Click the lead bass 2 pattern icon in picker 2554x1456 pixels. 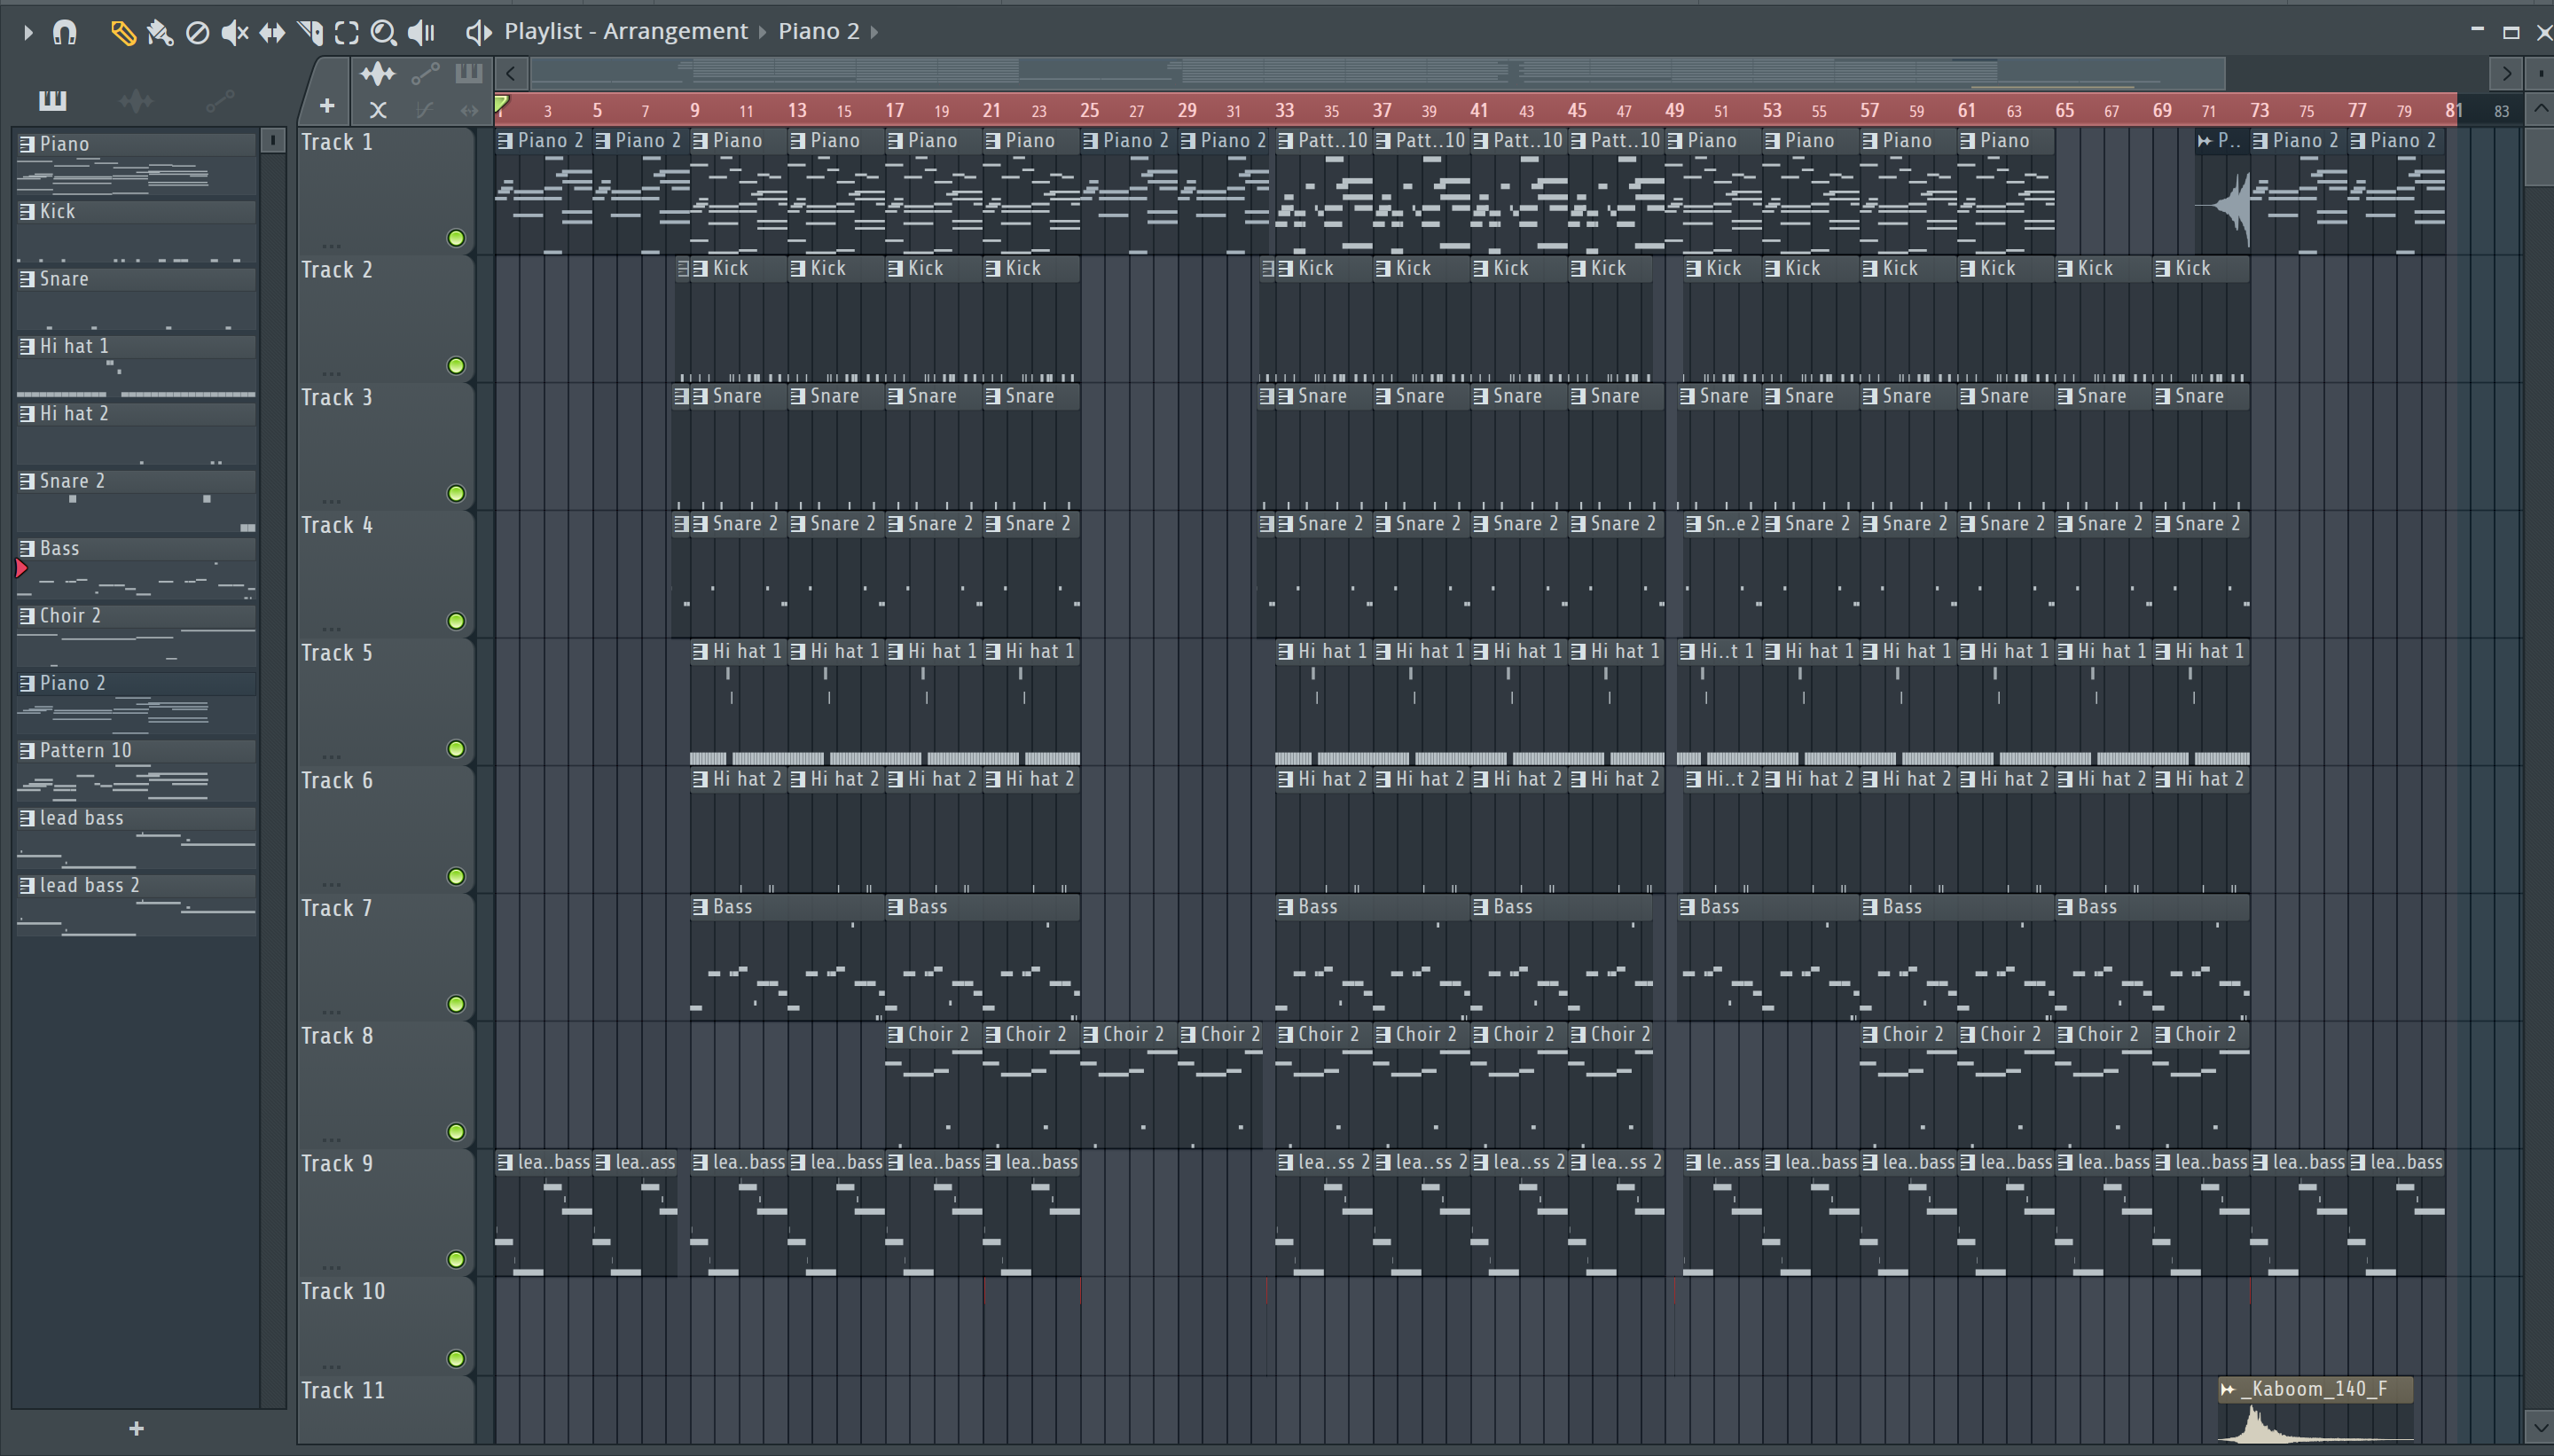[27, 886]
